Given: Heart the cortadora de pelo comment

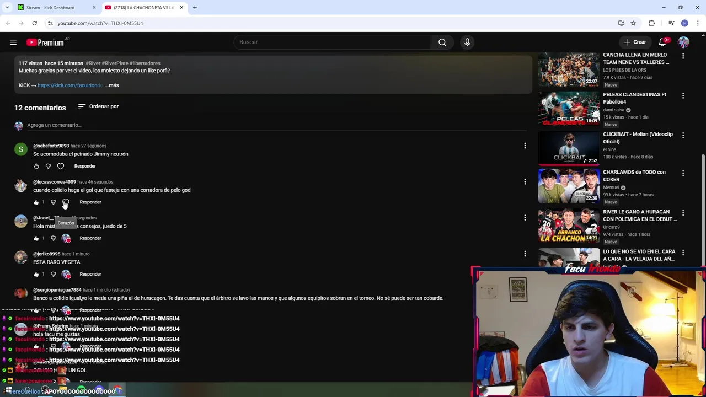Looking at the screenshot, I should click(66, 202).
